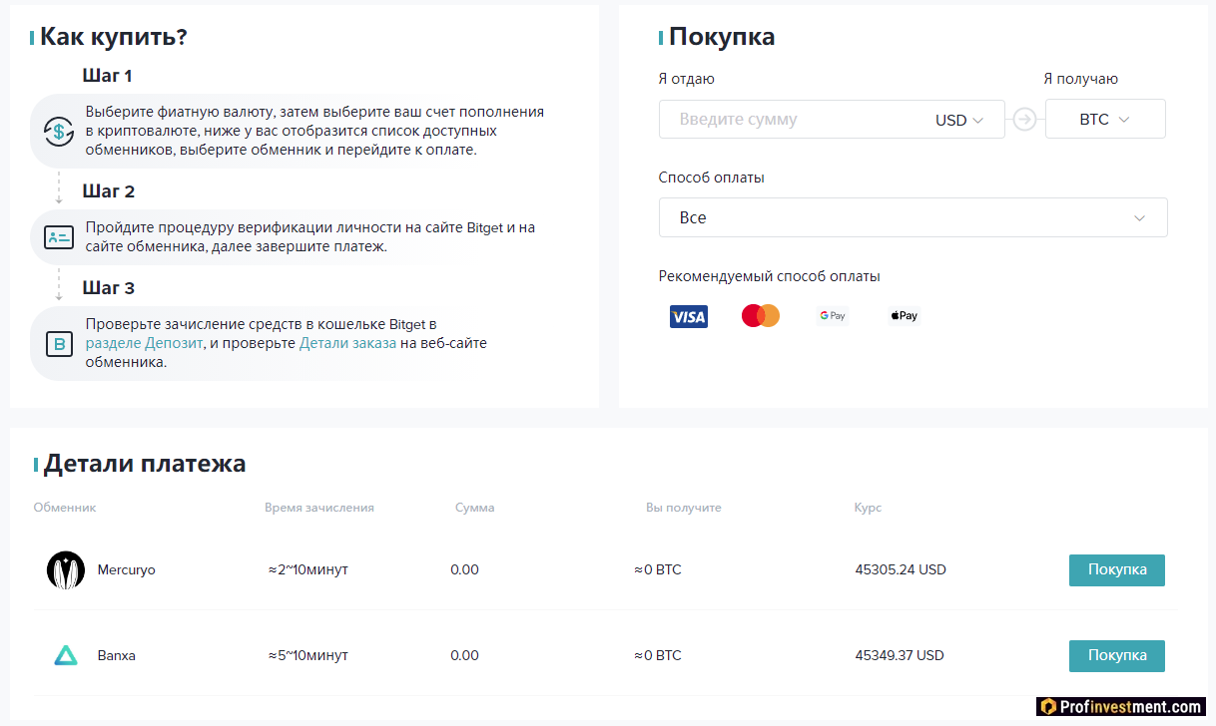The height and width of the screenshot is (726, 1216).
Task: Expand the payment method dropdown showing Все
Action: (912, 217)
